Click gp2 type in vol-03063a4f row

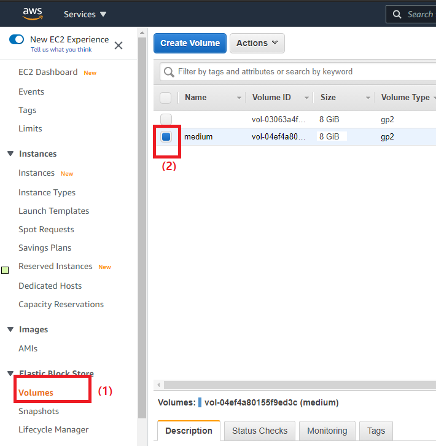387,120
